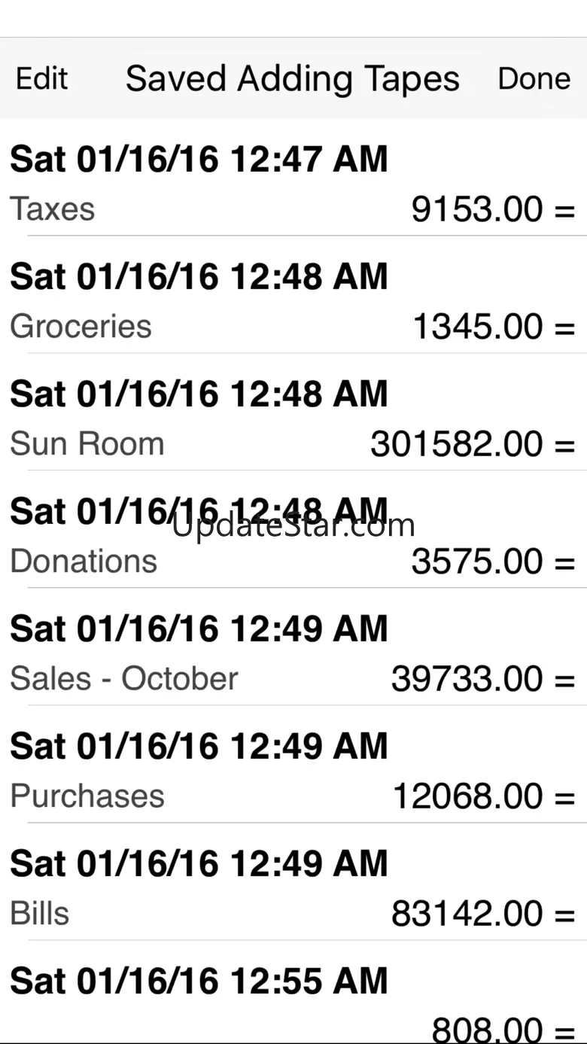Select the Sales - October tape
The width and height of the screenshot is (587, 1044).
[293, 647]
